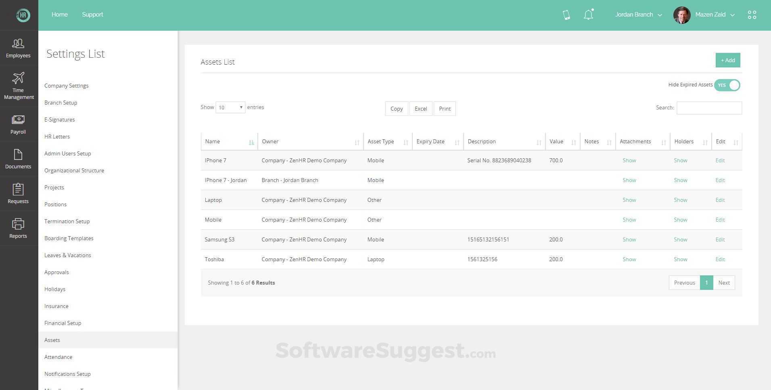
Task: Click the + Add button
Action: pos(727,60)
